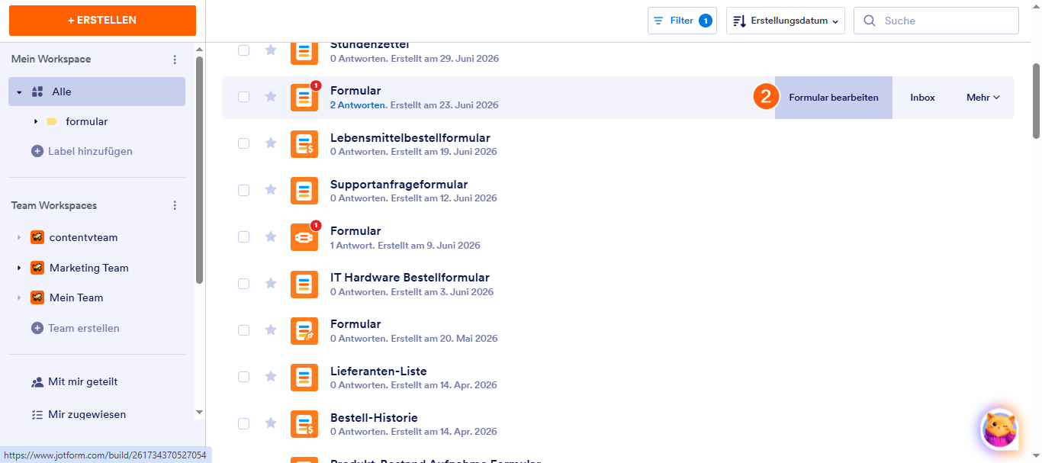Click the card form icon of Formular from 9. Juni
The height and width of the screenshot is (463, 1042).
(x=304, y=237)
